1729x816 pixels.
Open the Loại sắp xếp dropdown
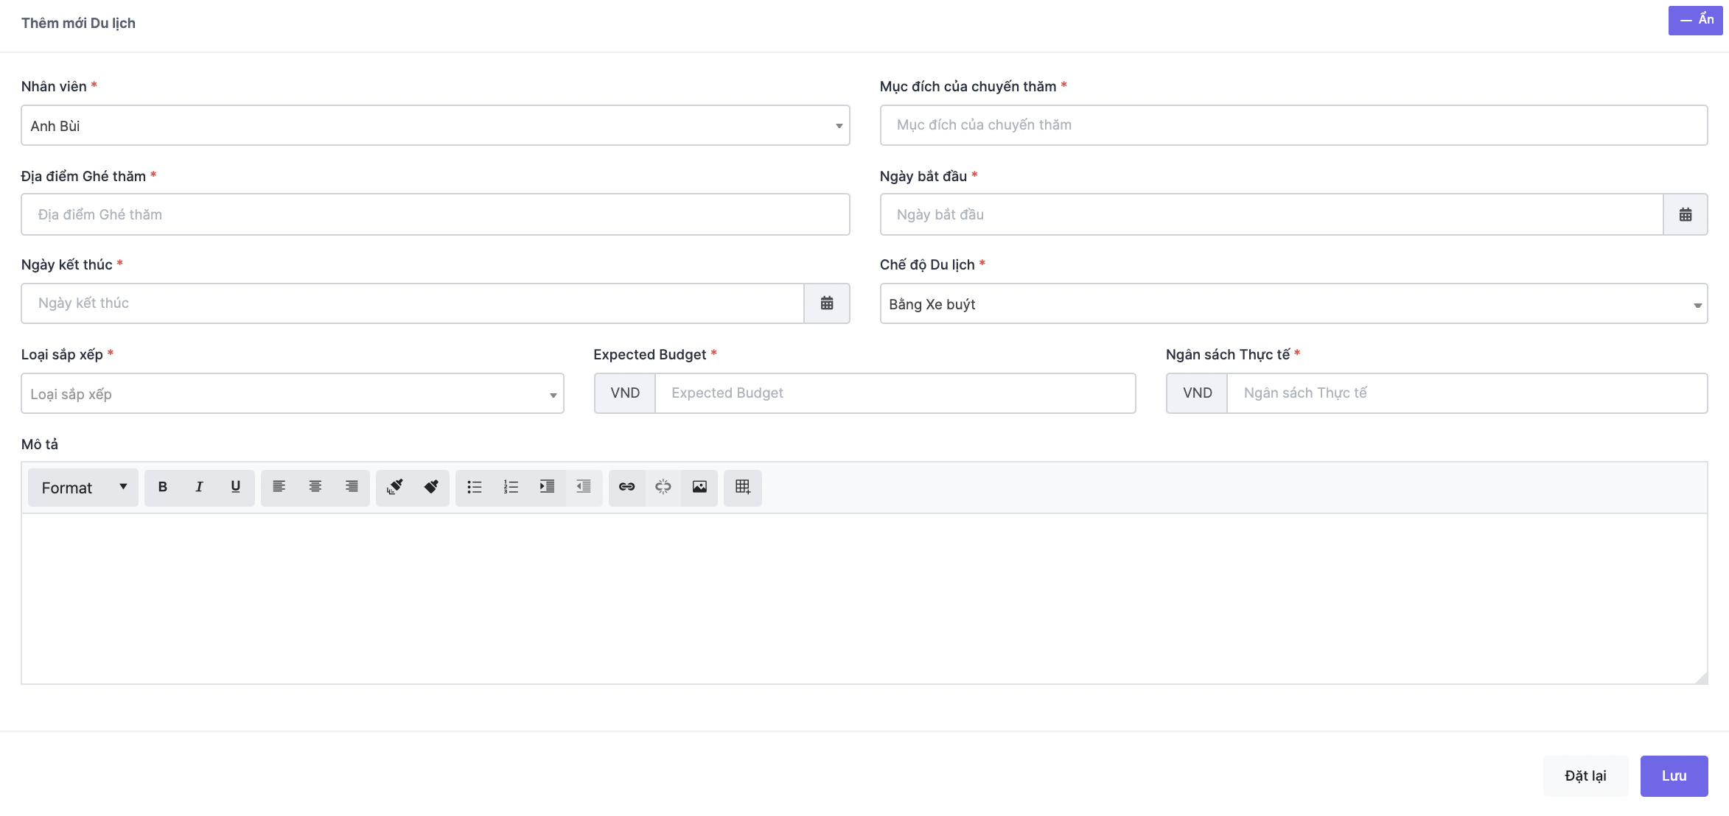point(293,393)
